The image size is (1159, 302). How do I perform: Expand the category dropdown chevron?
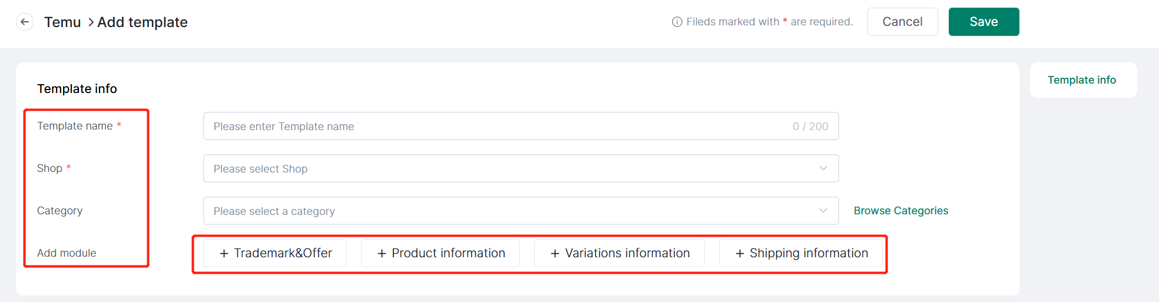coord(823,211)
